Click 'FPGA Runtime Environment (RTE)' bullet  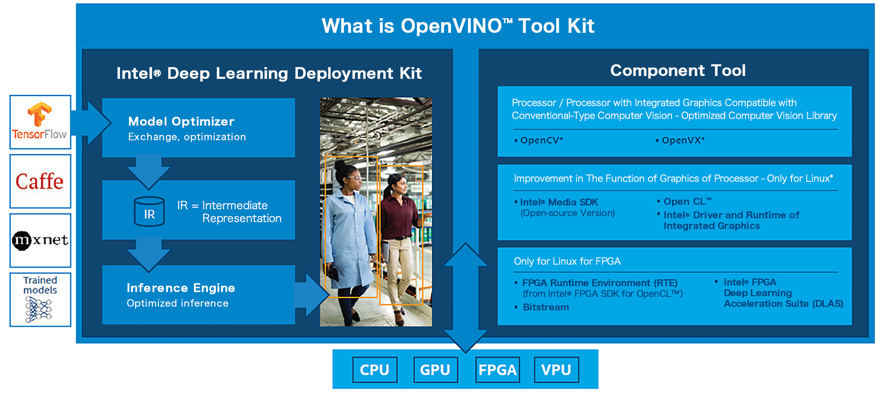pyautogui.click(x=596, y=283)
